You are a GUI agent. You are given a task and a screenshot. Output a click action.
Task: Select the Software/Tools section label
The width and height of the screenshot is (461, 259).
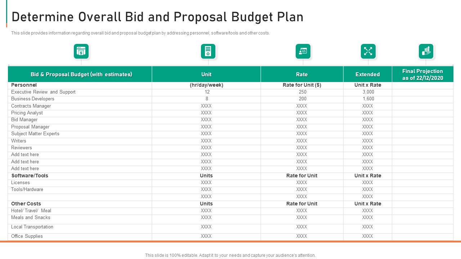pyautogui.click(x=30, y=176)
